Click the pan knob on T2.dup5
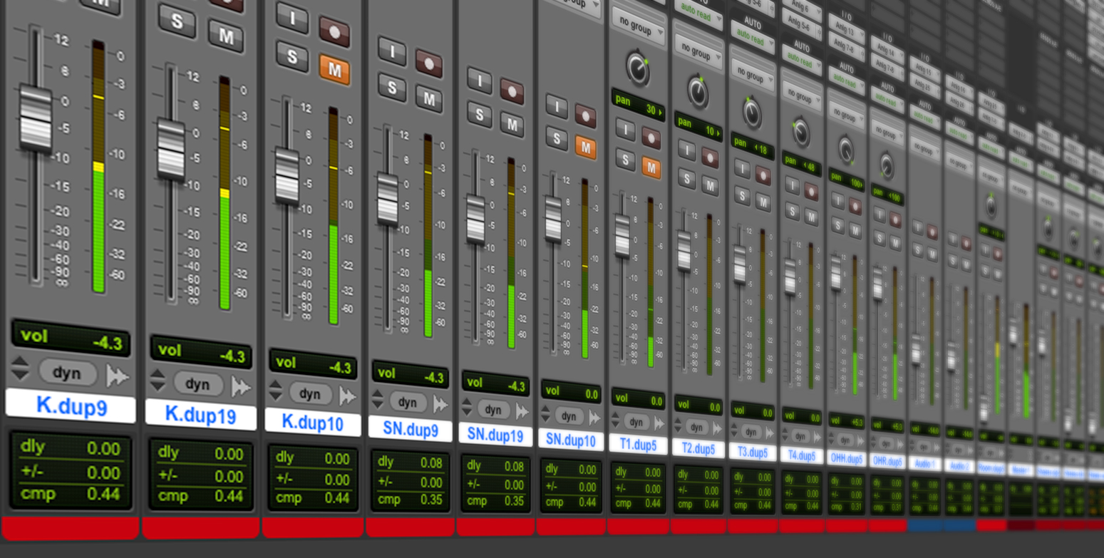1104x558 pixels. (698, 93)
